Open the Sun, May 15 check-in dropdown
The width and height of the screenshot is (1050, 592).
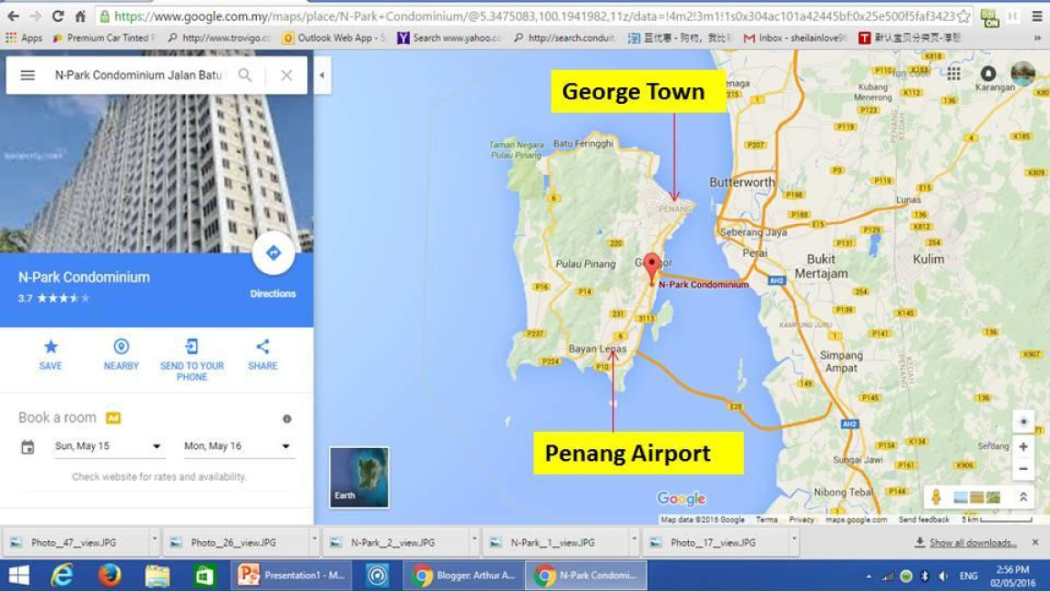(x=108, y=446)
